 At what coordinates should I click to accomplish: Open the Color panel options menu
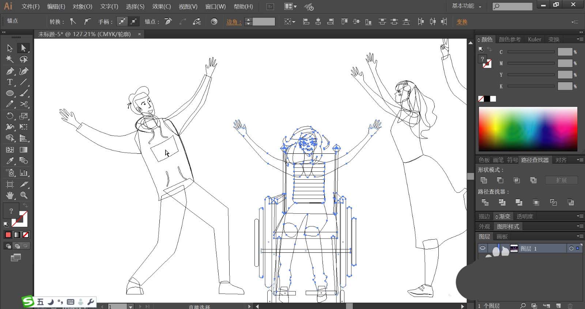click(x=580, y=39)
